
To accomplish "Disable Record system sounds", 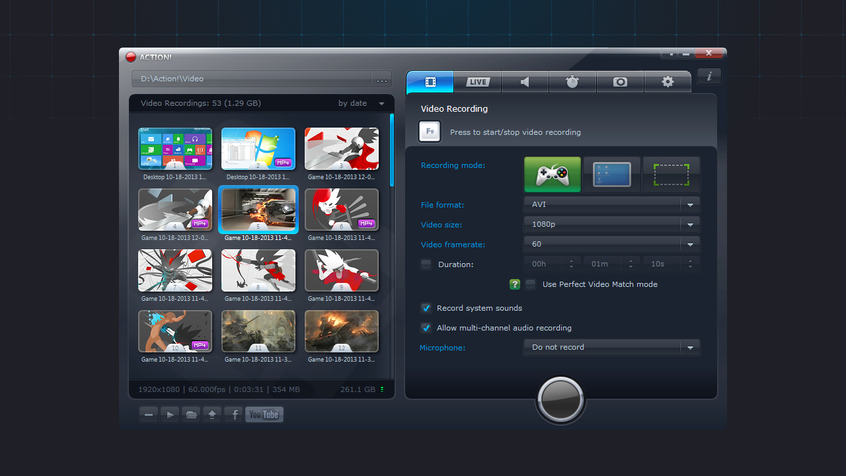I will click(x=426, y=308).
